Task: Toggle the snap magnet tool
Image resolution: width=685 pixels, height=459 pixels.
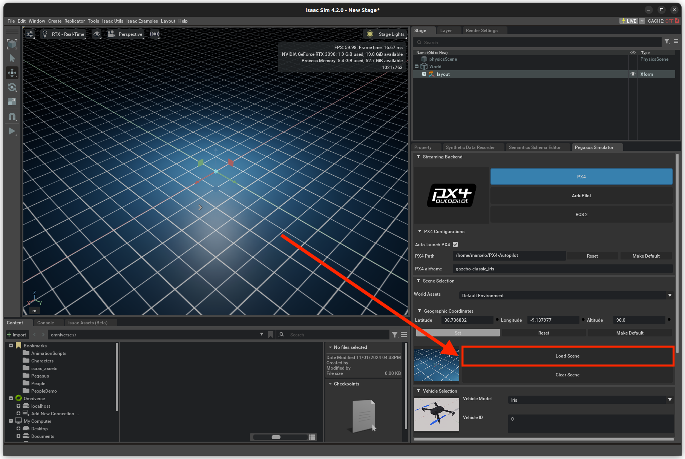Action: coord(12,117)
